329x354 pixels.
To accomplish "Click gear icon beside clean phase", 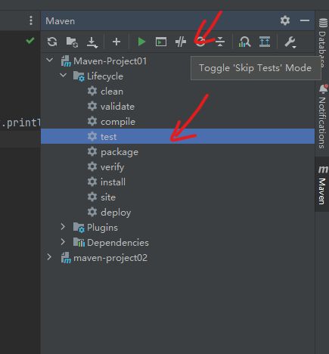I will (x=92, y=91).
